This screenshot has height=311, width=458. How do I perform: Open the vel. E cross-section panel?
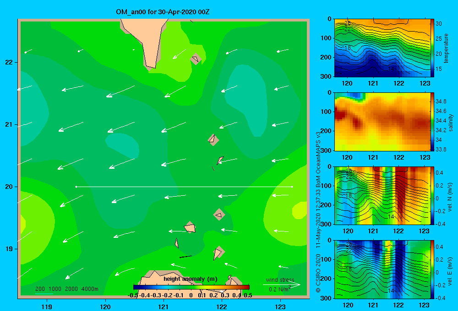[382, 269]
